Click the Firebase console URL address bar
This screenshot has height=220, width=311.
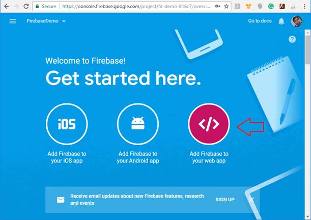[x=136, y=6]
